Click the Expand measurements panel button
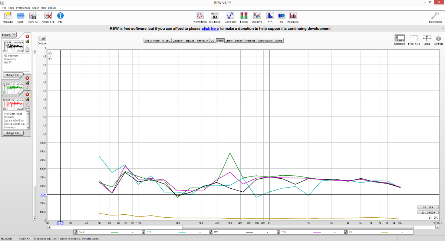This screenshot has height=241, width=445. tap(9, 34)
